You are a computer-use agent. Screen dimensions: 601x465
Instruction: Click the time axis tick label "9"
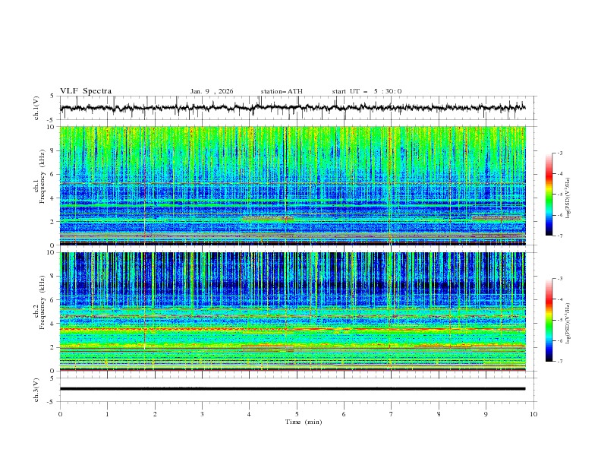click(x=486, y=414)
